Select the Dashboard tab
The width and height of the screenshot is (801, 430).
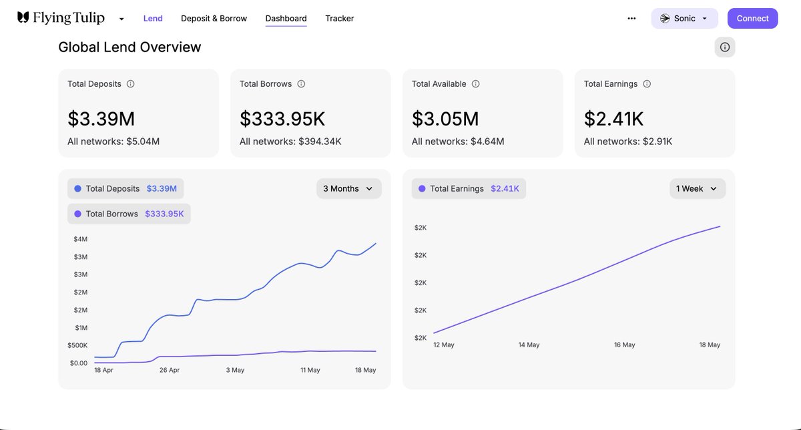coord(286,19)
